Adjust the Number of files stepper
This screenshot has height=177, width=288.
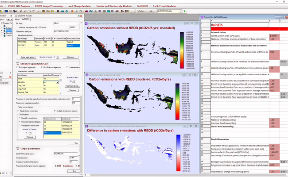click(74, 81)
